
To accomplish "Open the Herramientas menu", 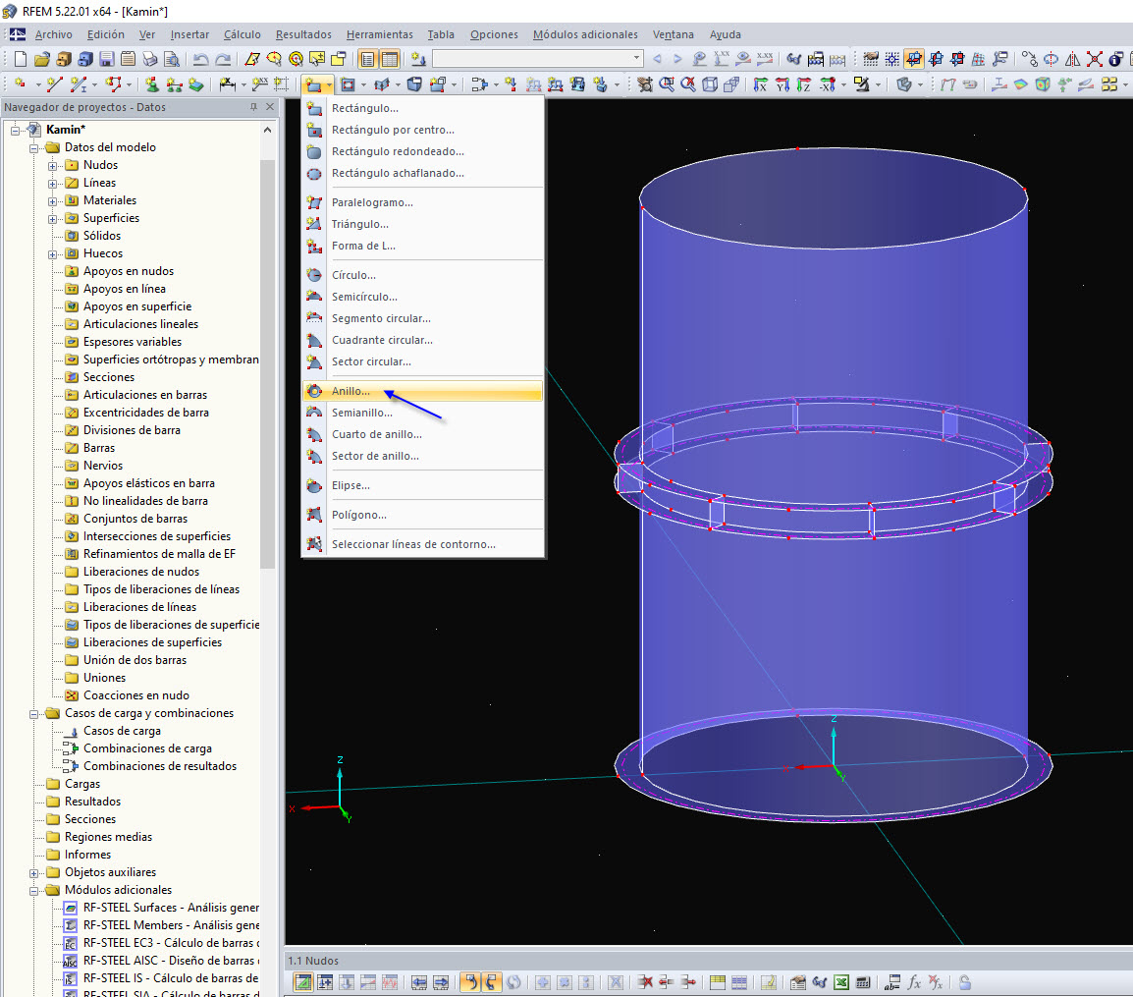I will pyautogui.click(x=379, y=34).
